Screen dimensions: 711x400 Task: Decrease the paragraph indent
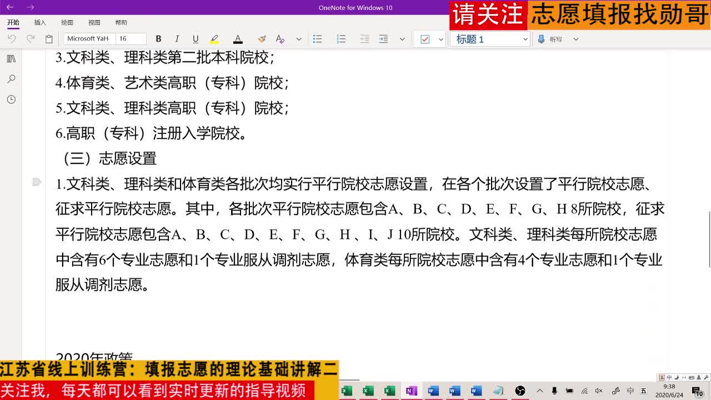364,39
